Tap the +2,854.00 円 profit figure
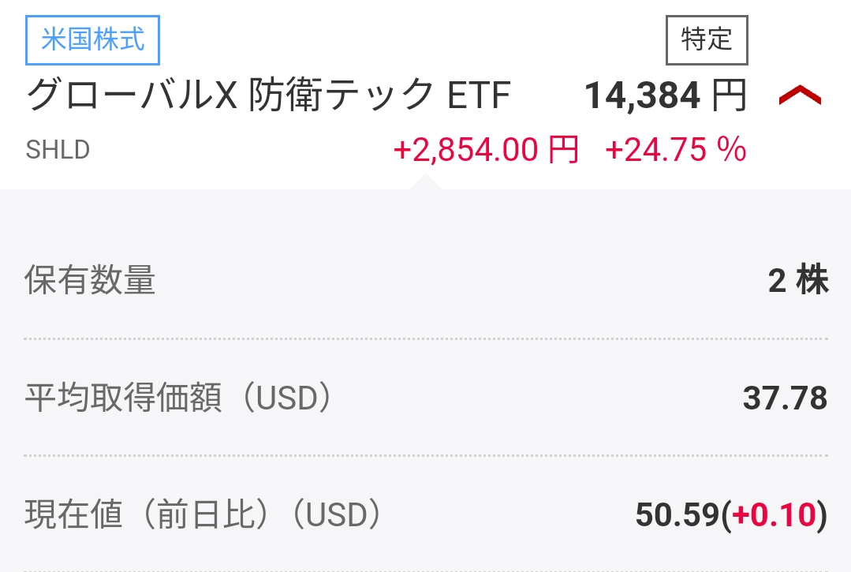This screenshot has height=572, width=851. click(486, 149)
